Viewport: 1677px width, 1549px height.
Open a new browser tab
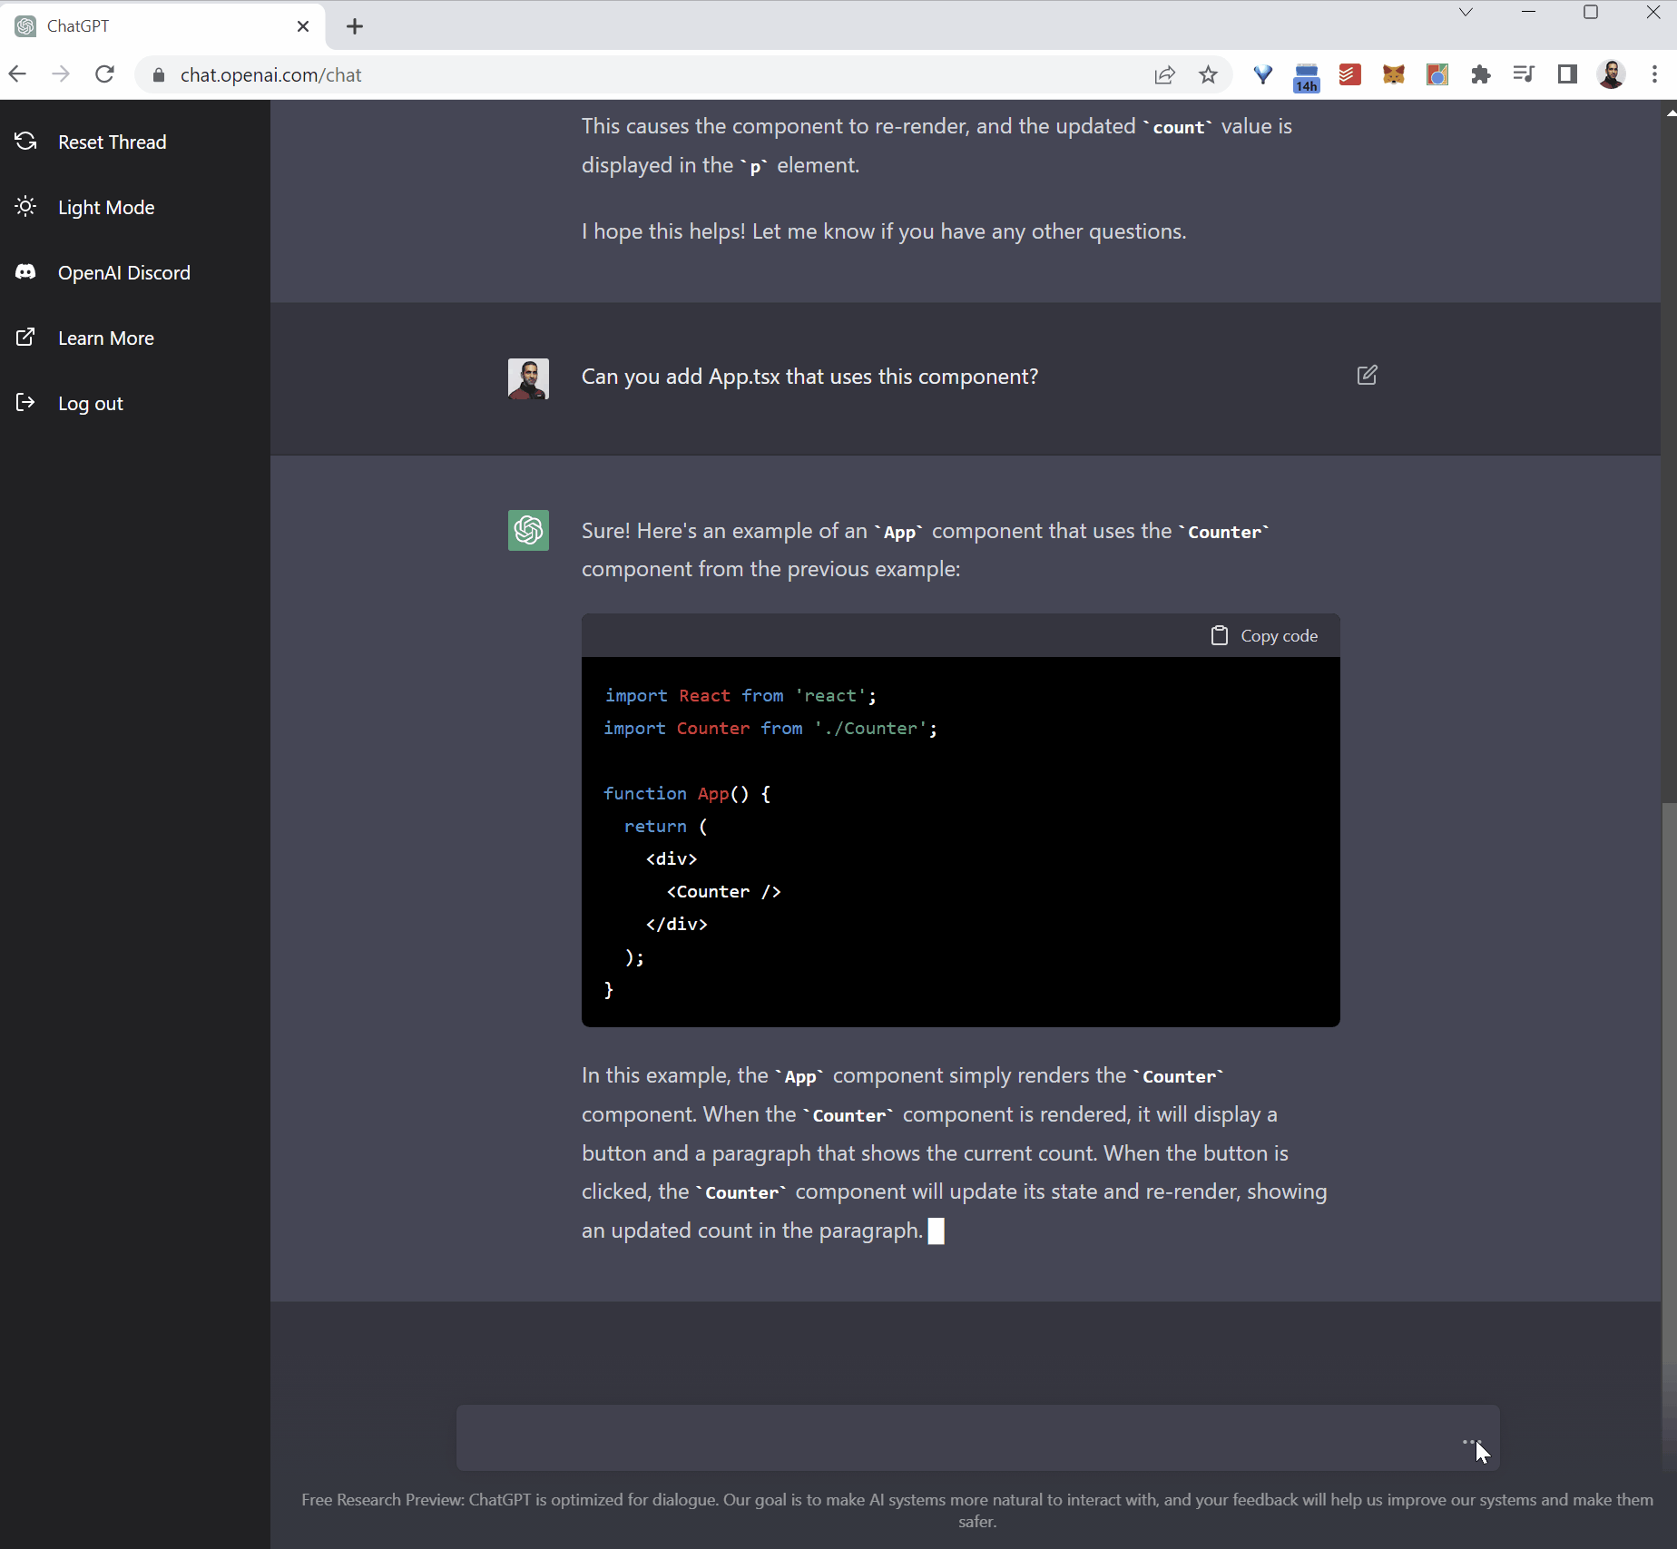[x=354, y=26]
